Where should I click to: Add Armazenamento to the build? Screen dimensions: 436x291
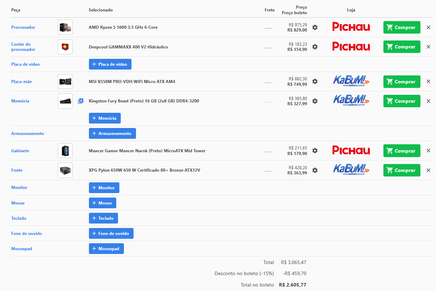(x=112, y=133)
